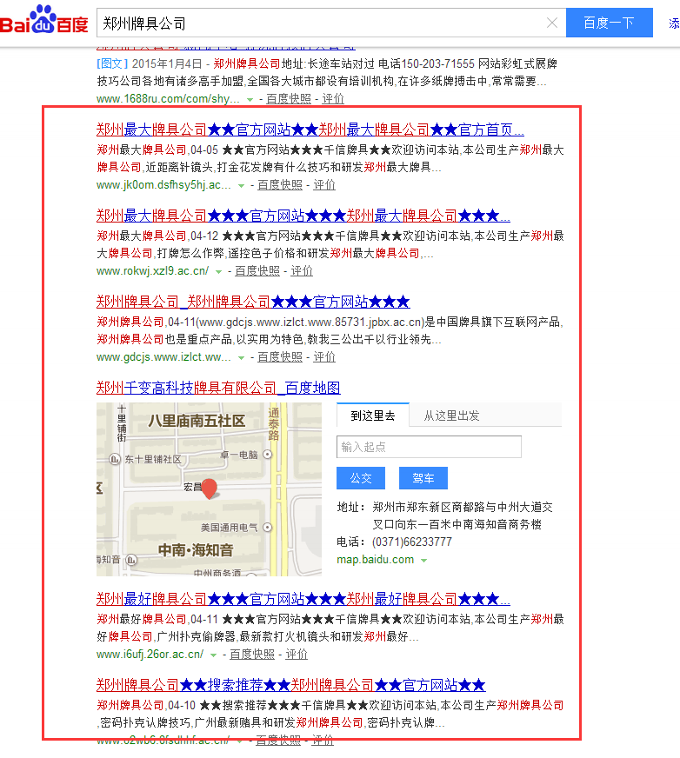Viewport: 680px width, 758px height.
Task: Click the 八里庙南五社区 map thumbnail
Action: click(x=209, y=489)
